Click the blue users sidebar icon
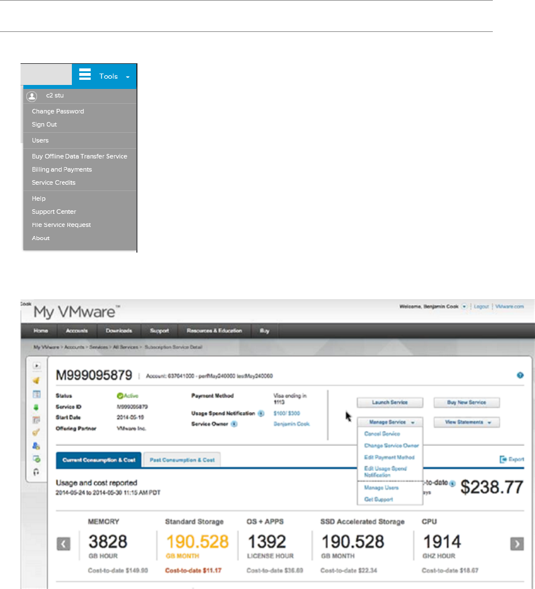535x589 pixels. [x=36, y=446]
